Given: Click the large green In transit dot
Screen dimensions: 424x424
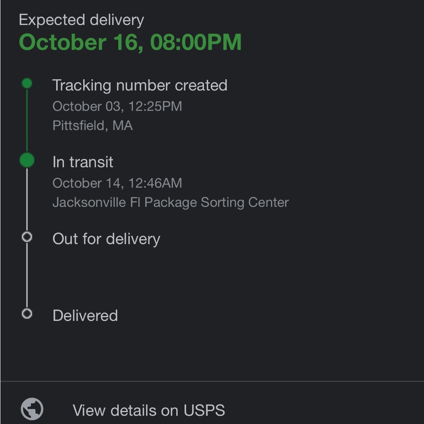Looking at the screenshot, I should click(27, 160).
